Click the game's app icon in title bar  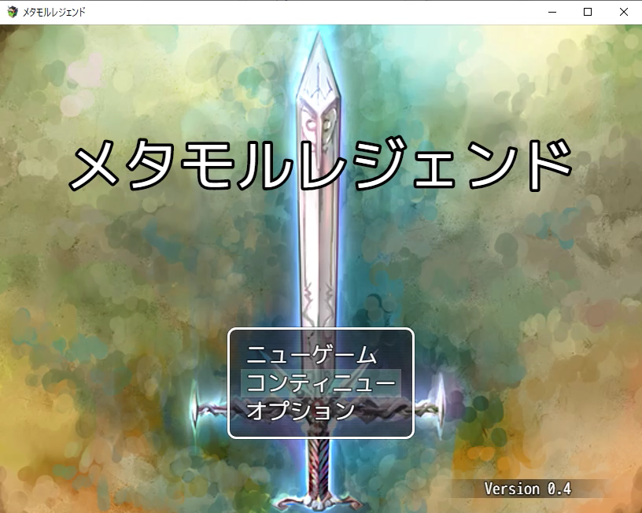pyautogui.click(x=12, y=12)
